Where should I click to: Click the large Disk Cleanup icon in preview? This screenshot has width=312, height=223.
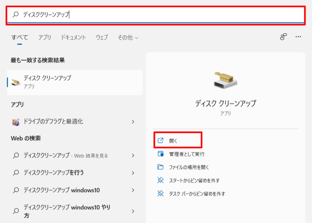click(x=225, y=80)
